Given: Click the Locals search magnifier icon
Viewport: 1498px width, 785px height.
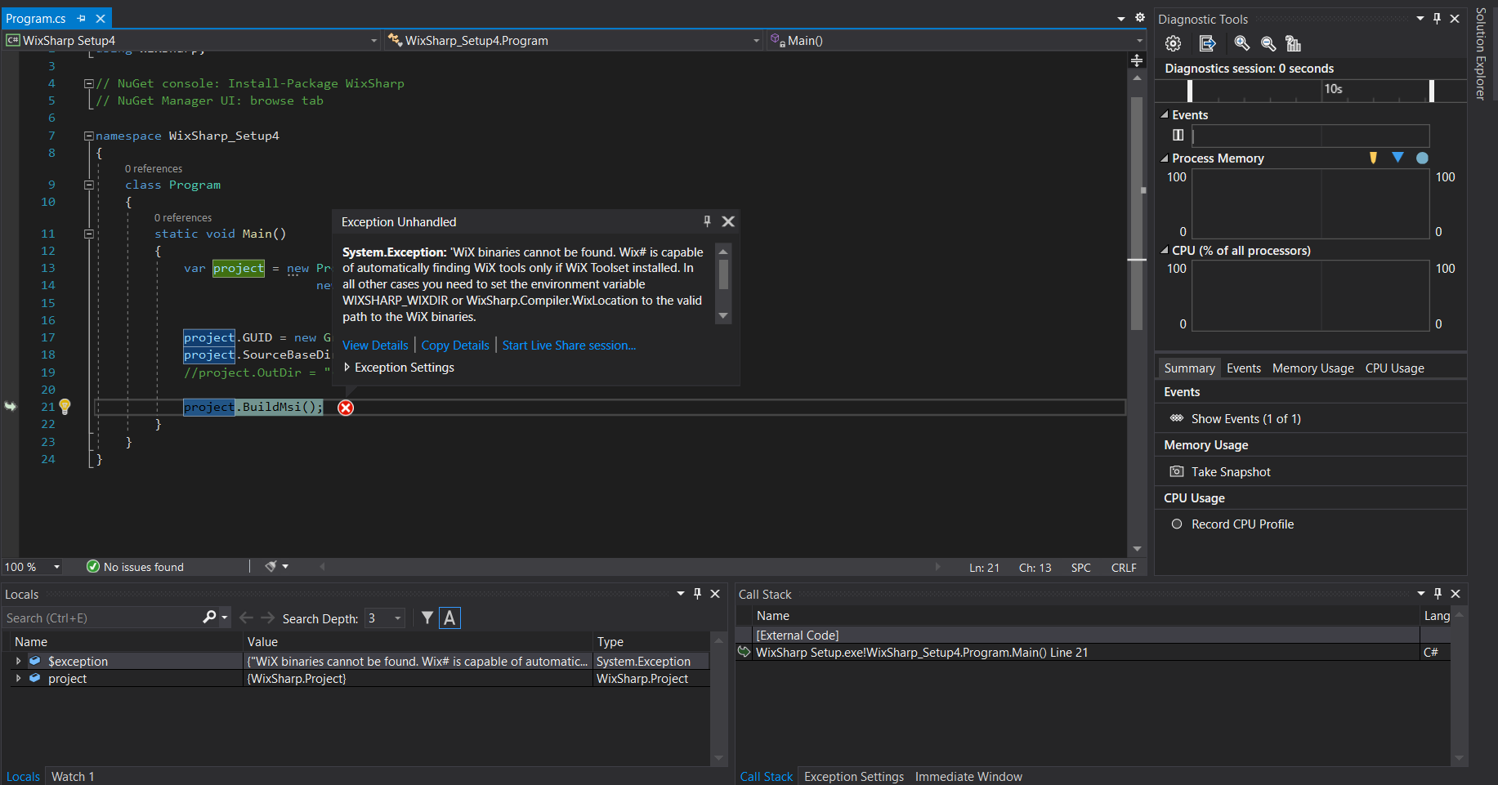Looking at the screenshot, I should pyautogui.click(x=209, y=618).
